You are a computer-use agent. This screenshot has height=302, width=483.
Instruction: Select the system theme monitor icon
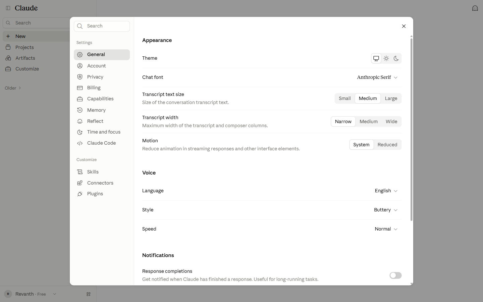376,58
